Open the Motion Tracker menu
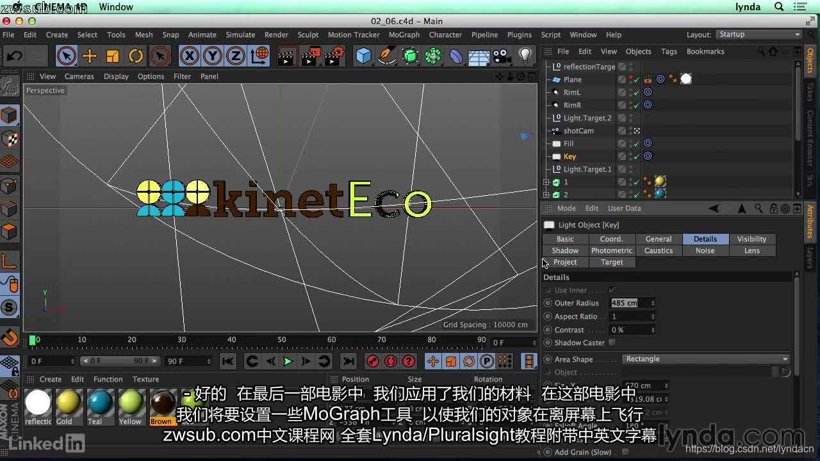 [x=354, y=35]
